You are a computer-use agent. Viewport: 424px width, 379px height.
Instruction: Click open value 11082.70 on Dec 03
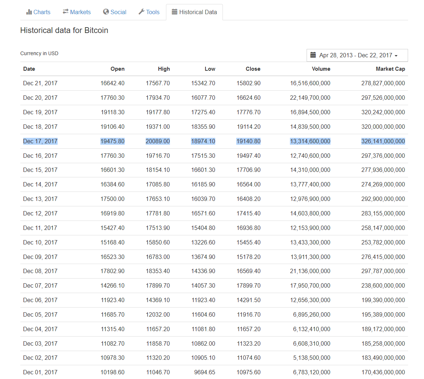tap(113, 343)
